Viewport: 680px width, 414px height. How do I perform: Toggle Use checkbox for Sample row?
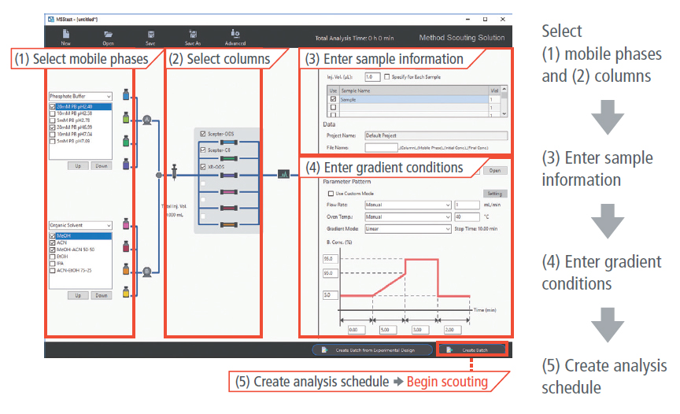coord(333,99)
